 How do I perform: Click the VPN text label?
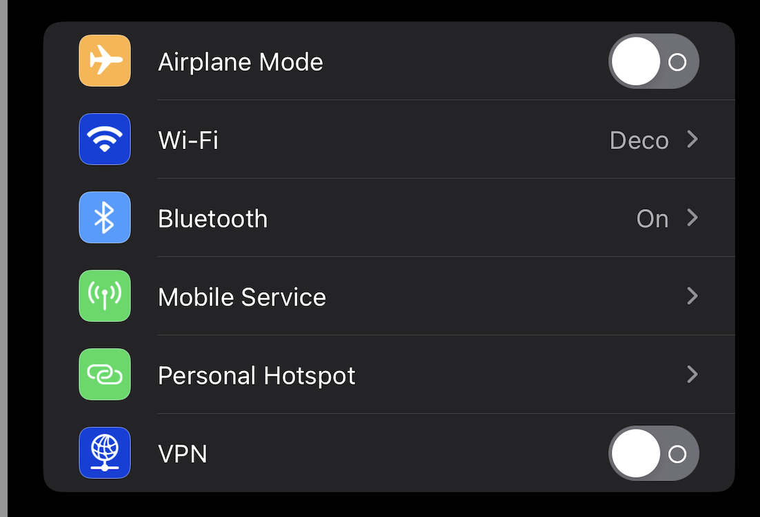click(183, 454)
